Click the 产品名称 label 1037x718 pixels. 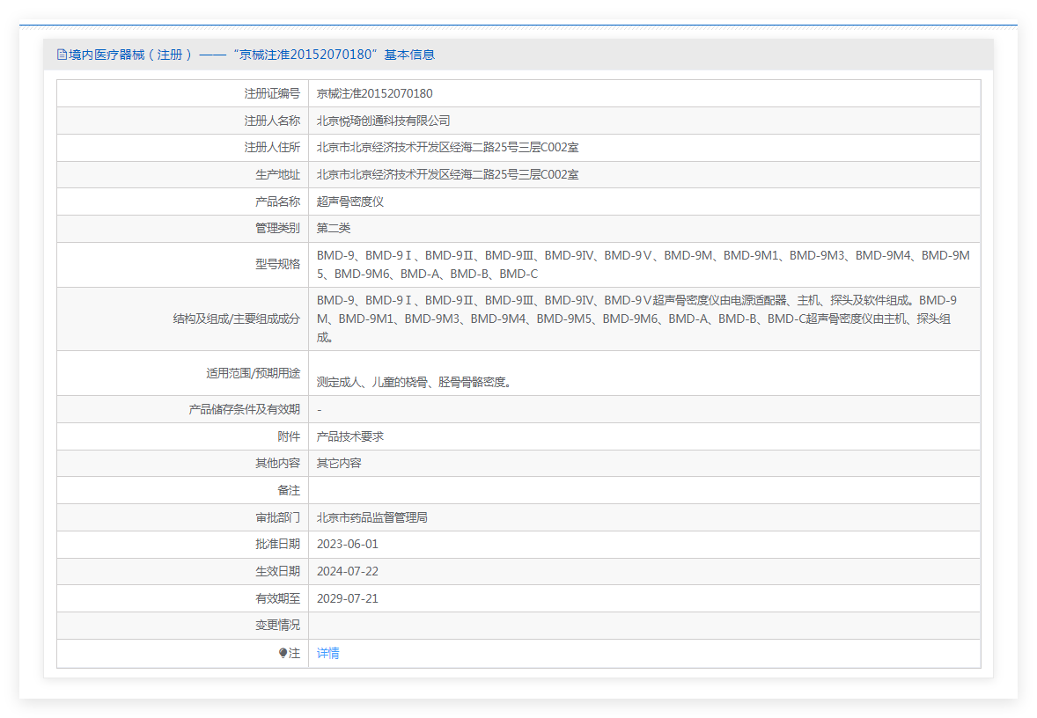pyautogui.click(x=278, y=201)
